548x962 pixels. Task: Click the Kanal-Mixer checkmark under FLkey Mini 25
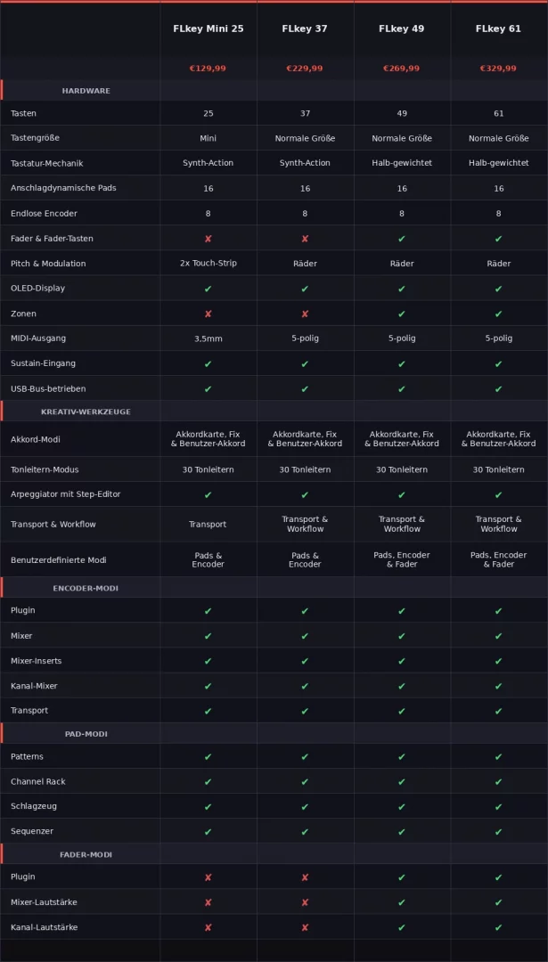pyautogui.click(x=208, y=686)
